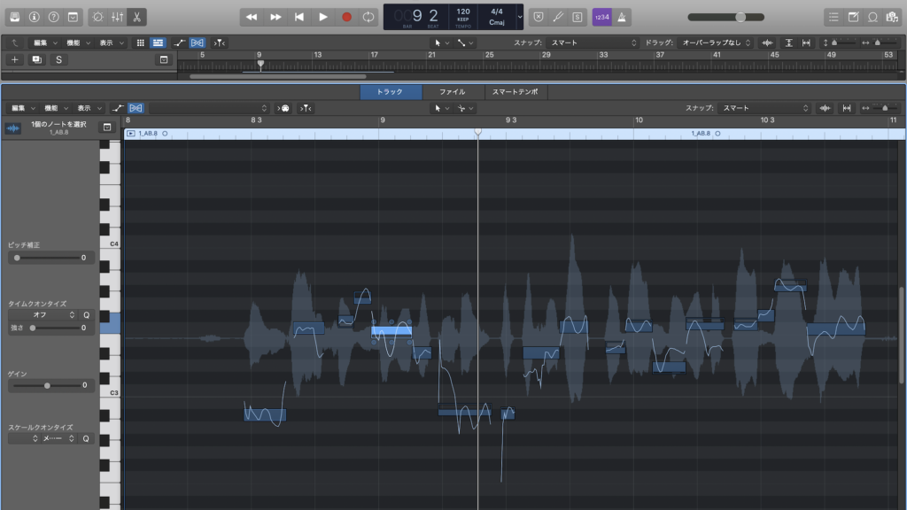
Task: Click Catch Playhead button in the tracks area
Action: (x=220, y=42)
